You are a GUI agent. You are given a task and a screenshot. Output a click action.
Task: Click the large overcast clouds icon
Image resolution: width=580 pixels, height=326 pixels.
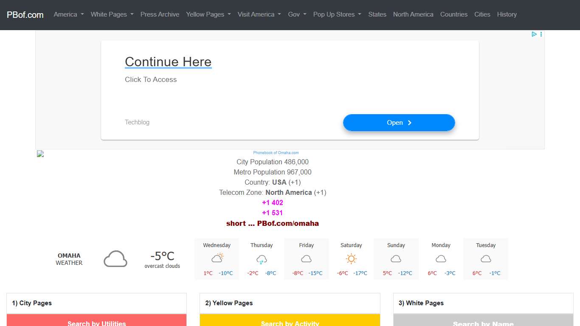pyautogui.click(x=115, y=259)
